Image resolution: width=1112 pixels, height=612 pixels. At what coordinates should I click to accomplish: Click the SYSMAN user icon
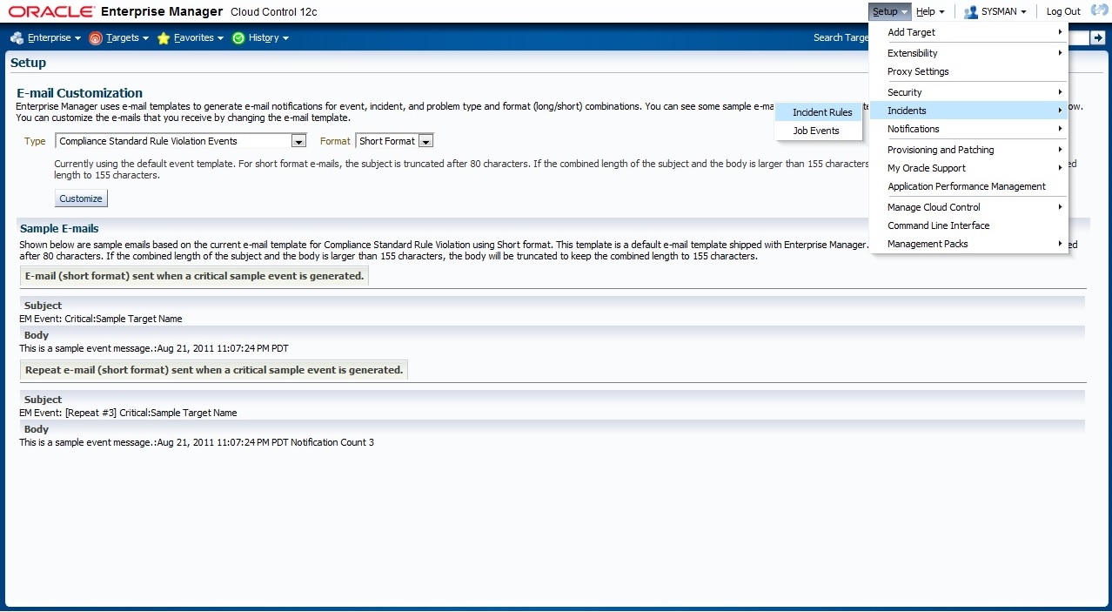click(x=971, y=12)
